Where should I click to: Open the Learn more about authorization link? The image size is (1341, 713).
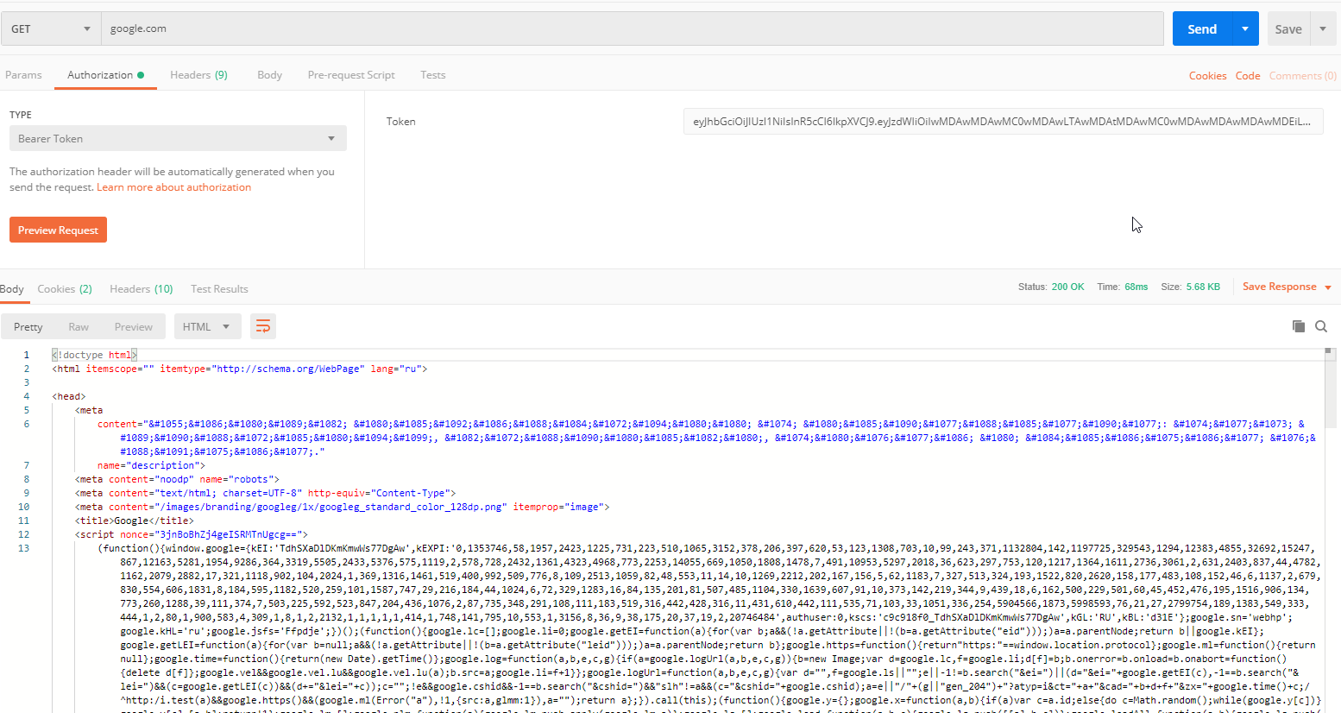pos(173,186)
